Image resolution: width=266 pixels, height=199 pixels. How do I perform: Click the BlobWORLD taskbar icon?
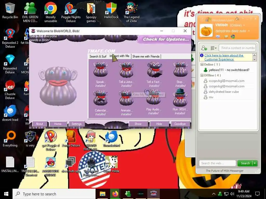coord(153,194)
